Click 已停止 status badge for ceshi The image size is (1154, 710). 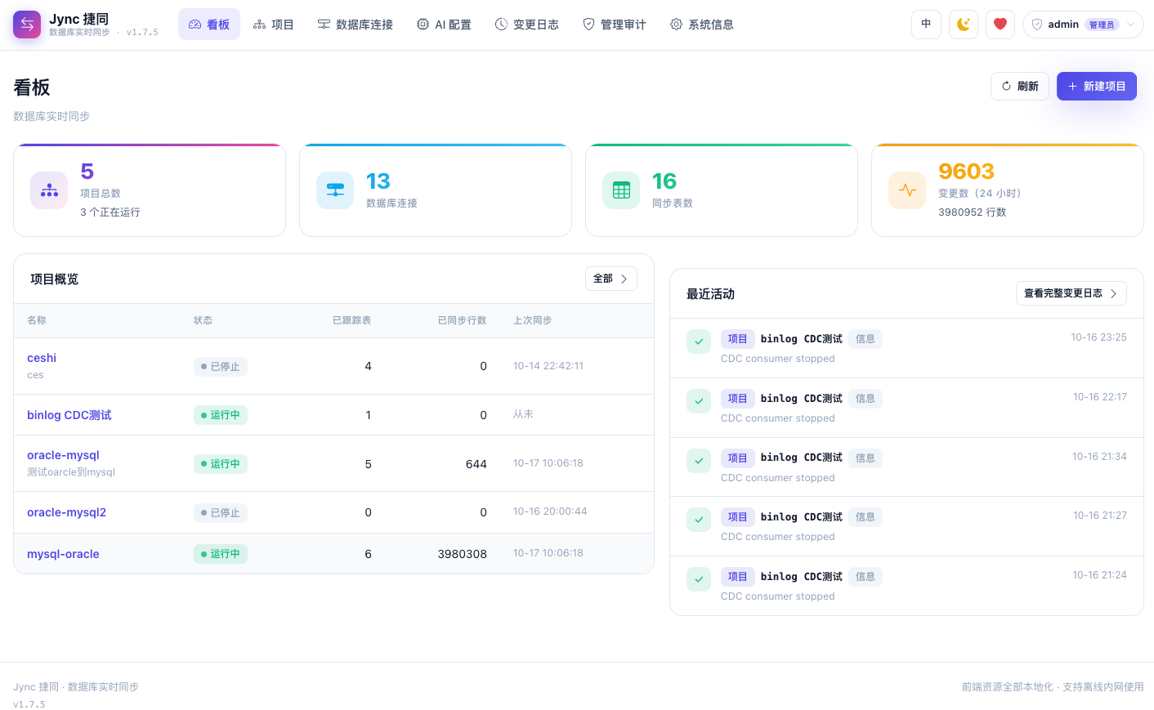pos(221,367)
